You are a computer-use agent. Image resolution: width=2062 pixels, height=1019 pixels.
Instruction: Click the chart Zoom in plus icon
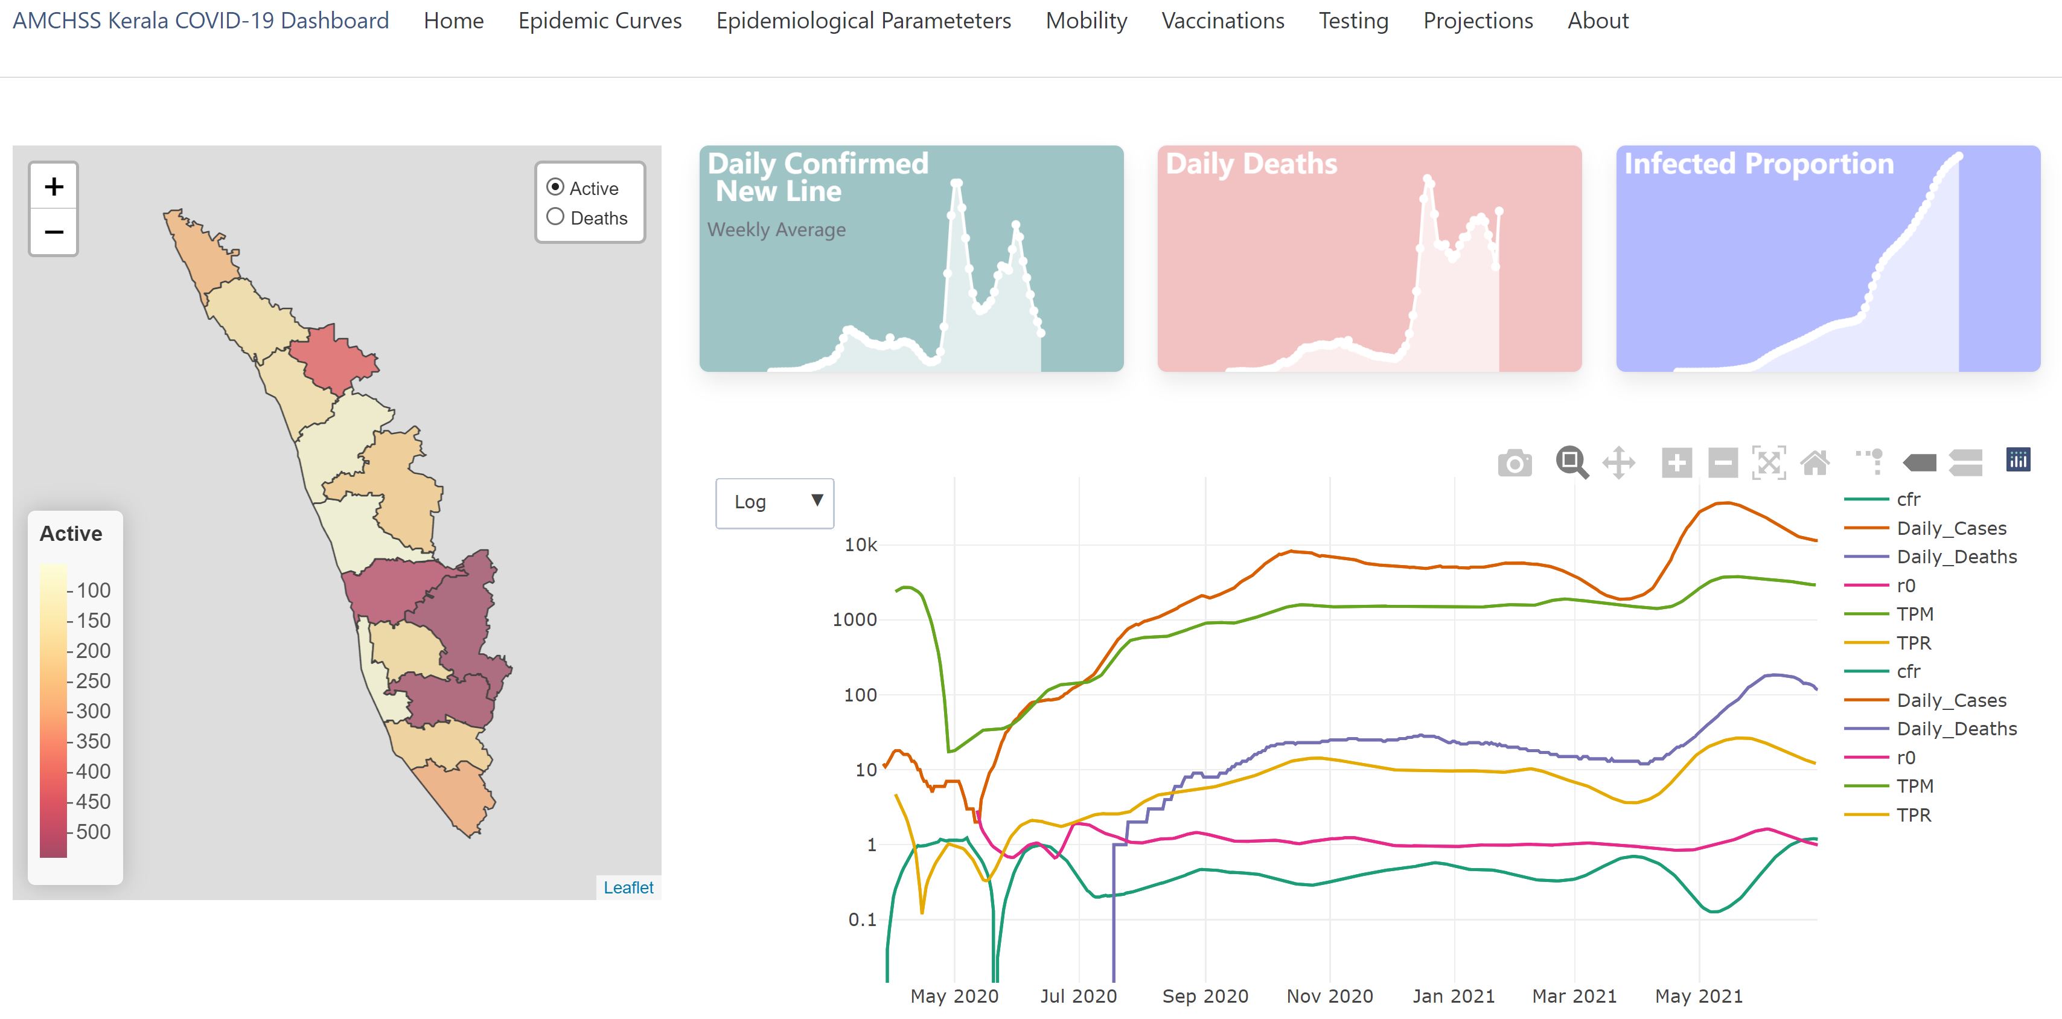(x=1676, y=462)
